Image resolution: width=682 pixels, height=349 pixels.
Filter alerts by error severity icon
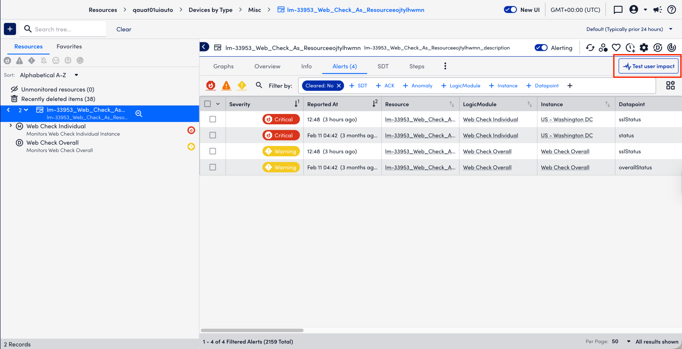pos(226,85)
